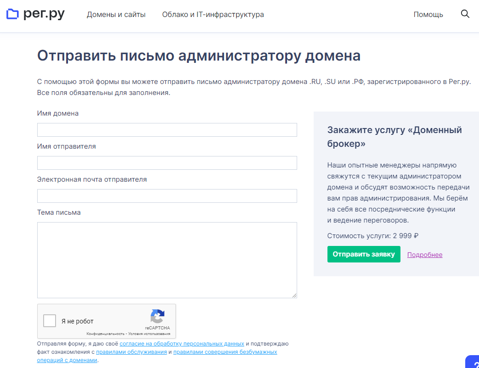This screenshot has height=368, width=479.
Task: Click into the 'Тема письма' text area
Action: point(167,260)
